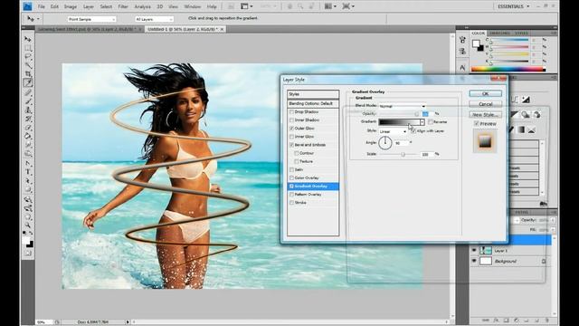Launch Bridge from the application bar
The height and width of the screenshot is (326, 579).
coord(231,6)
